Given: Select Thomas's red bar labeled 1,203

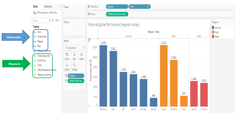Looking at the screenshot, I should point(204,94).
